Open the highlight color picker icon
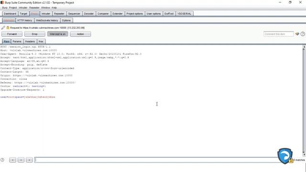Screen dimensions: 306x172 [x=297, y=34]
